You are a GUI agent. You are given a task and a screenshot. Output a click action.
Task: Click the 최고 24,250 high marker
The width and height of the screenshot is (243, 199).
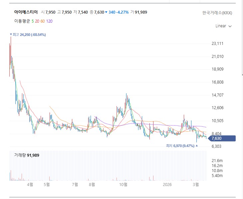pyautogui.click(x=28, y=35)
